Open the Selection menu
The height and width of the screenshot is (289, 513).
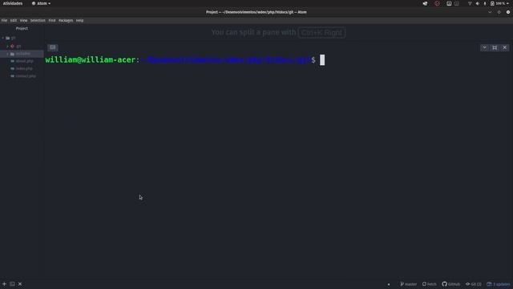coord(38,20)
